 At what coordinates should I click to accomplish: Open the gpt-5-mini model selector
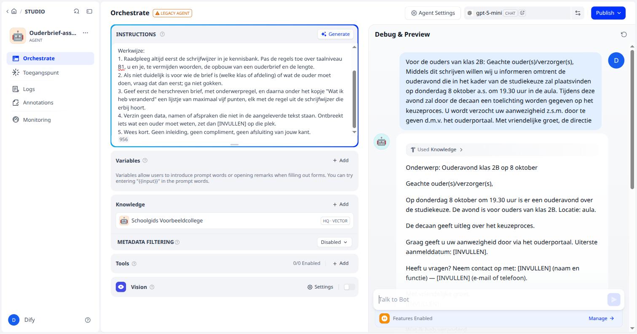517,13
